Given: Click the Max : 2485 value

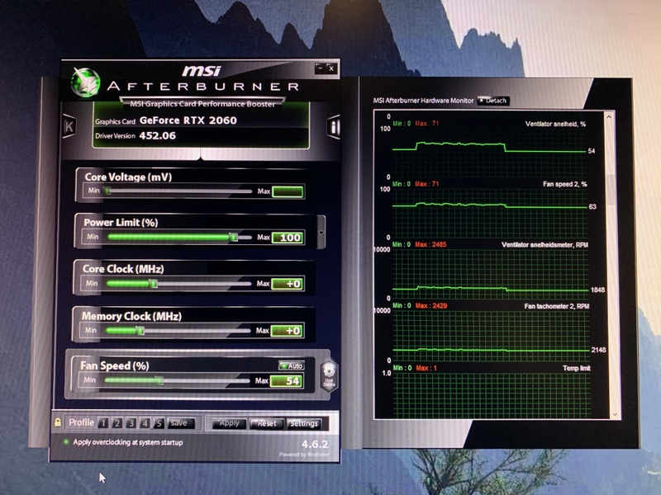Looking at the screenshot, I should pos(430,244).
